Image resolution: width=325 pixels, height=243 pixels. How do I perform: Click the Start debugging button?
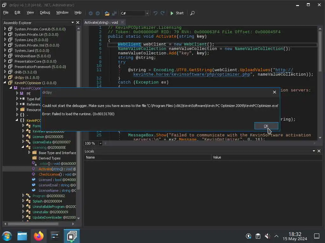[177, 13]
